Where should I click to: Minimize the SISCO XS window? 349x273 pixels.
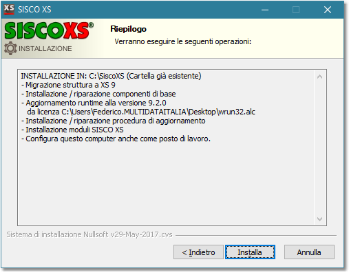tap(265, 10)
